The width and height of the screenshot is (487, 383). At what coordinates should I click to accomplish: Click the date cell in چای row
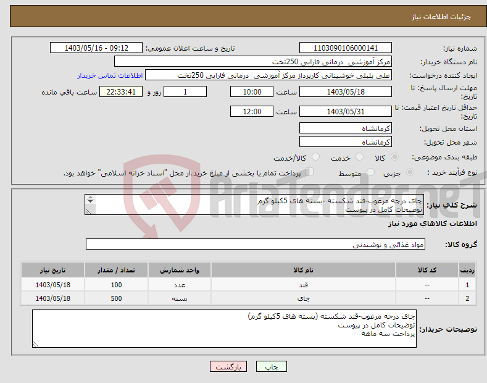click(x=53, y=298)
